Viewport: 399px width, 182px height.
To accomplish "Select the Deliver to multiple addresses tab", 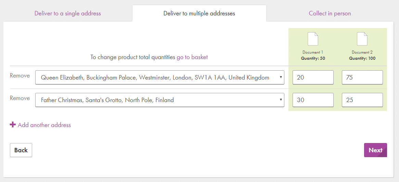I will click(x=199, y=14).
